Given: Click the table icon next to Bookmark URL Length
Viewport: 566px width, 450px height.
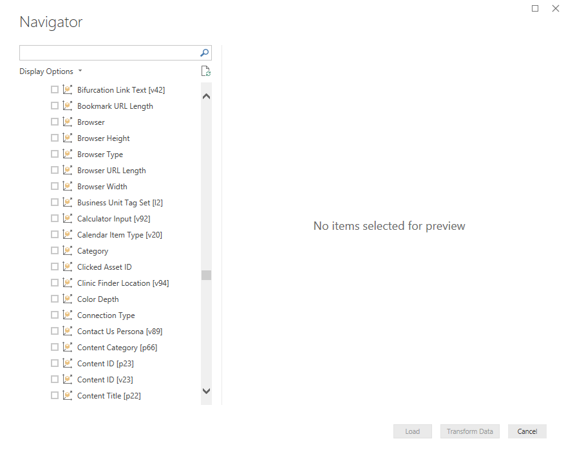Looking at the screenshot, I should click(x=68, y=106).
